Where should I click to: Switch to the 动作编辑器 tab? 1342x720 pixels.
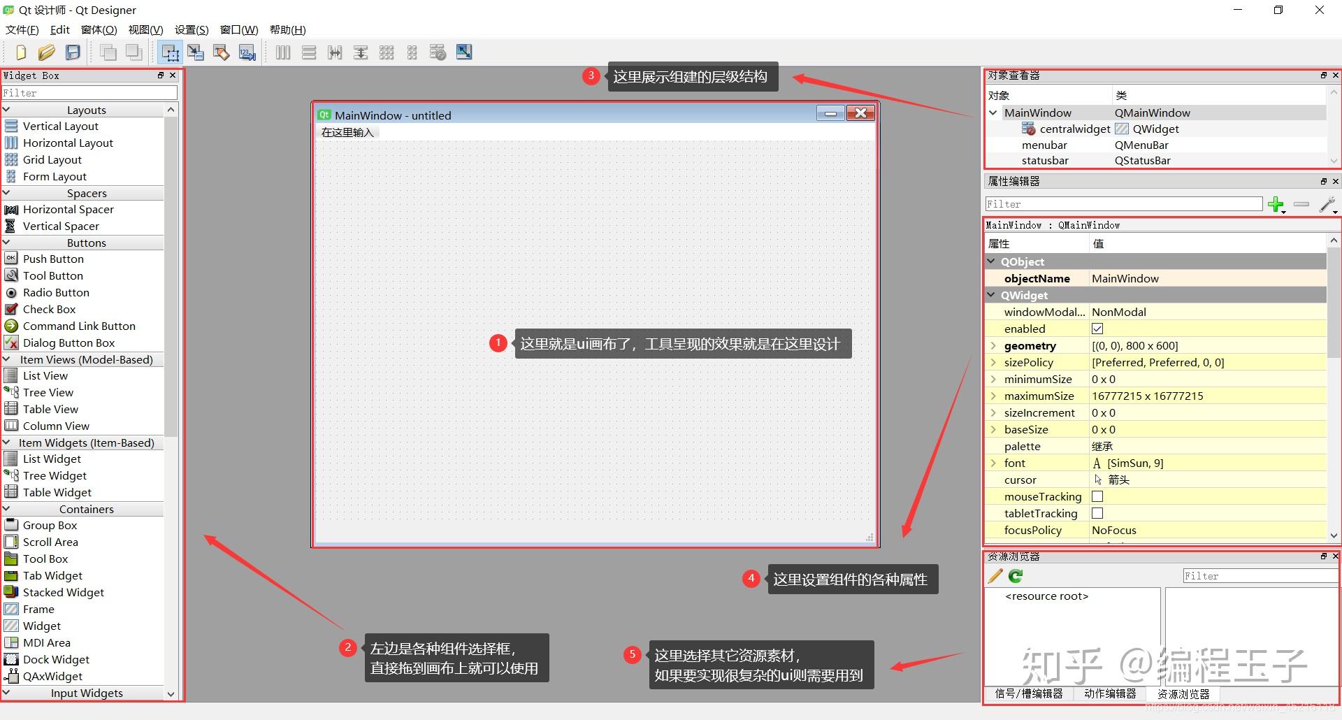(1110, 693)
